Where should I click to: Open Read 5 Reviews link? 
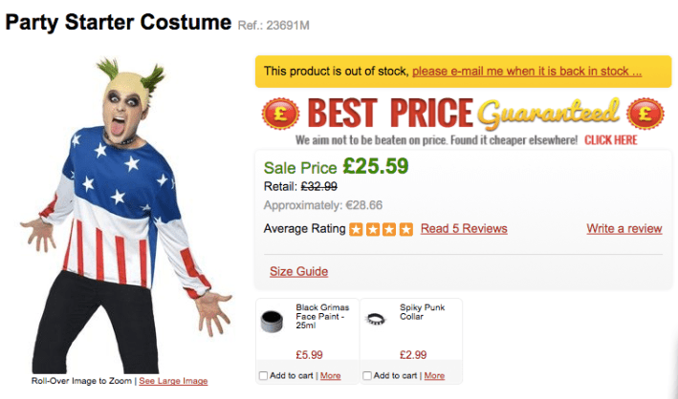(464, 229)
